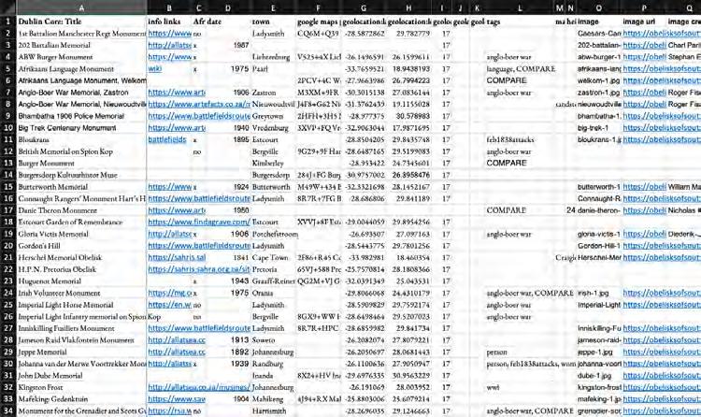The height and width of the screenshot is (417, 701).
Task: Open image url link for dube-1.jpg row
Action: (x=662, y=375)
